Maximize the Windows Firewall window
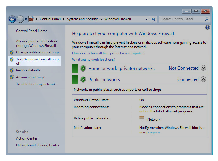 (x=196, y=11)
